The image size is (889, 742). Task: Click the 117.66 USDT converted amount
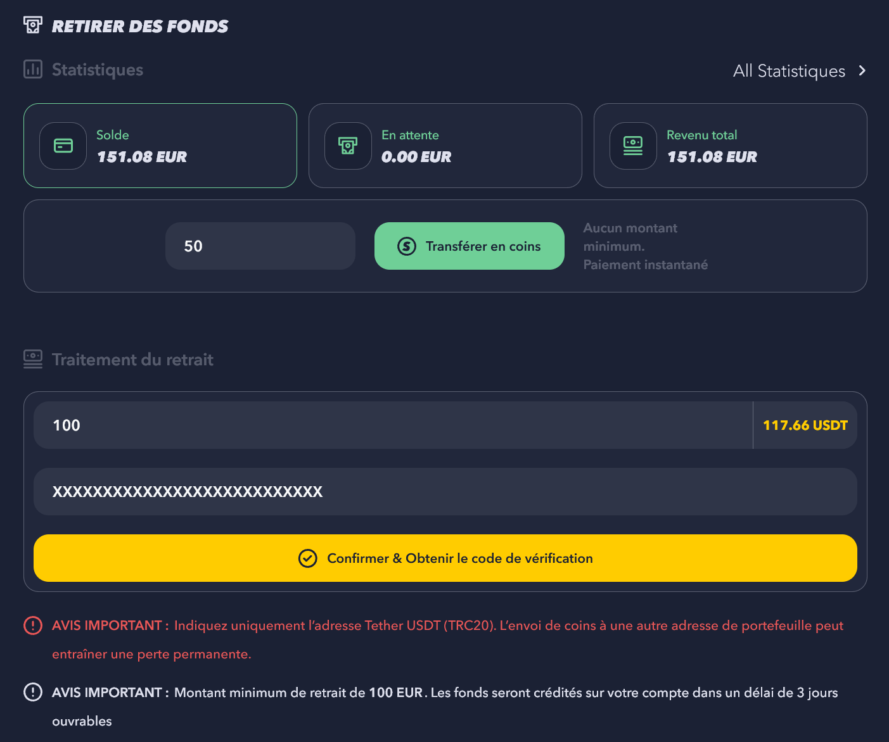(x=805, y=425)
